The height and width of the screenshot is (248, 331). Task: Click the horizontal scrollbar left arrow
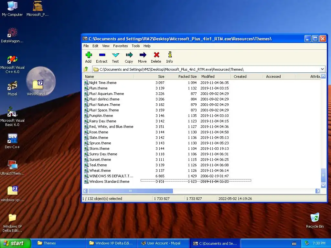[85, 191]
